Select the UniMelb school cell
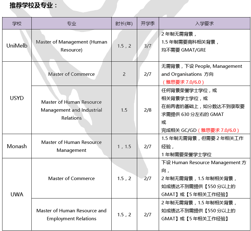The image size is (251, 231). (17, 46)
